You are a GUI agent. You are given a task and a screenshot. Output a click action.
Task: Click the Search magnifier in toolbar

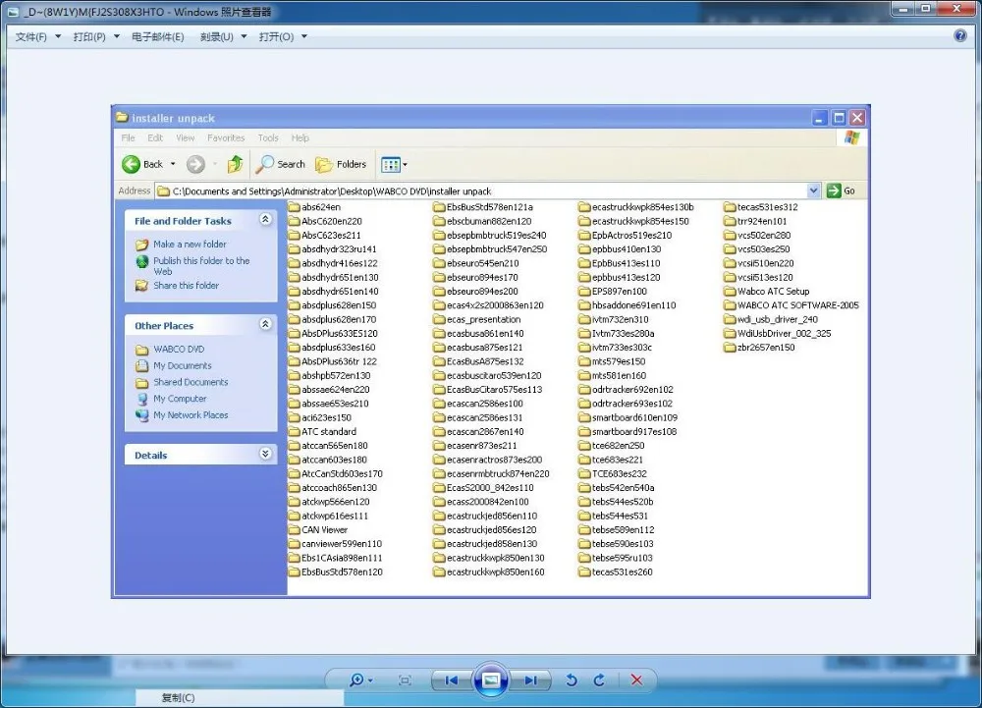(264, 164)
